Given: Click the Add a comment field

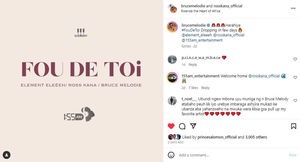Looking at the screenshot, I should (x=231, y=155).
